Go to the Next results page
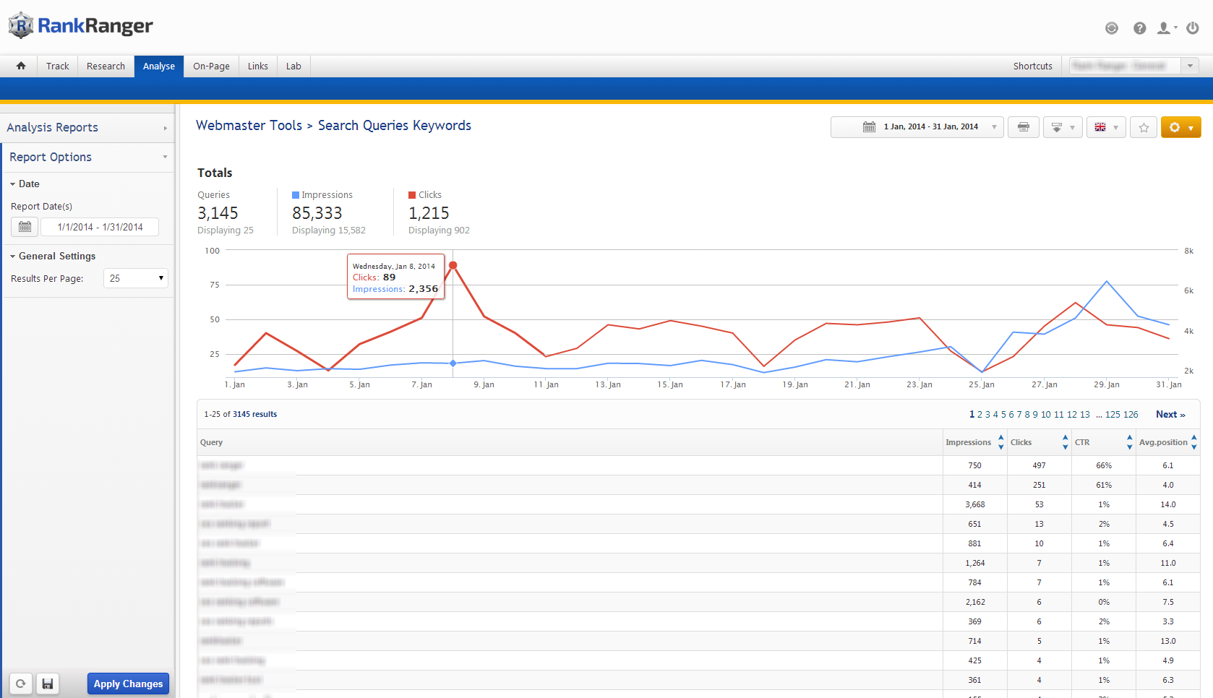Image resolution: width=1213 pixels, height=698 pixels. coord(1170,414)
